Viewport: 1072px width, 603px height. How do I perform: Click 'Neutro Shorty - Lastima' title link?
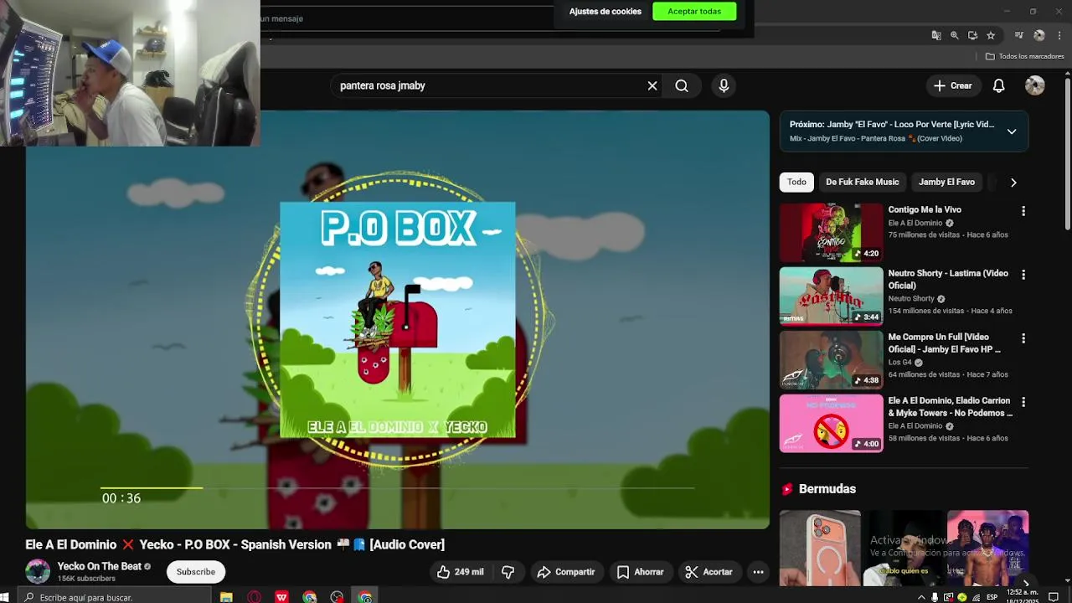pyautogui.click(x=947, y=279)
